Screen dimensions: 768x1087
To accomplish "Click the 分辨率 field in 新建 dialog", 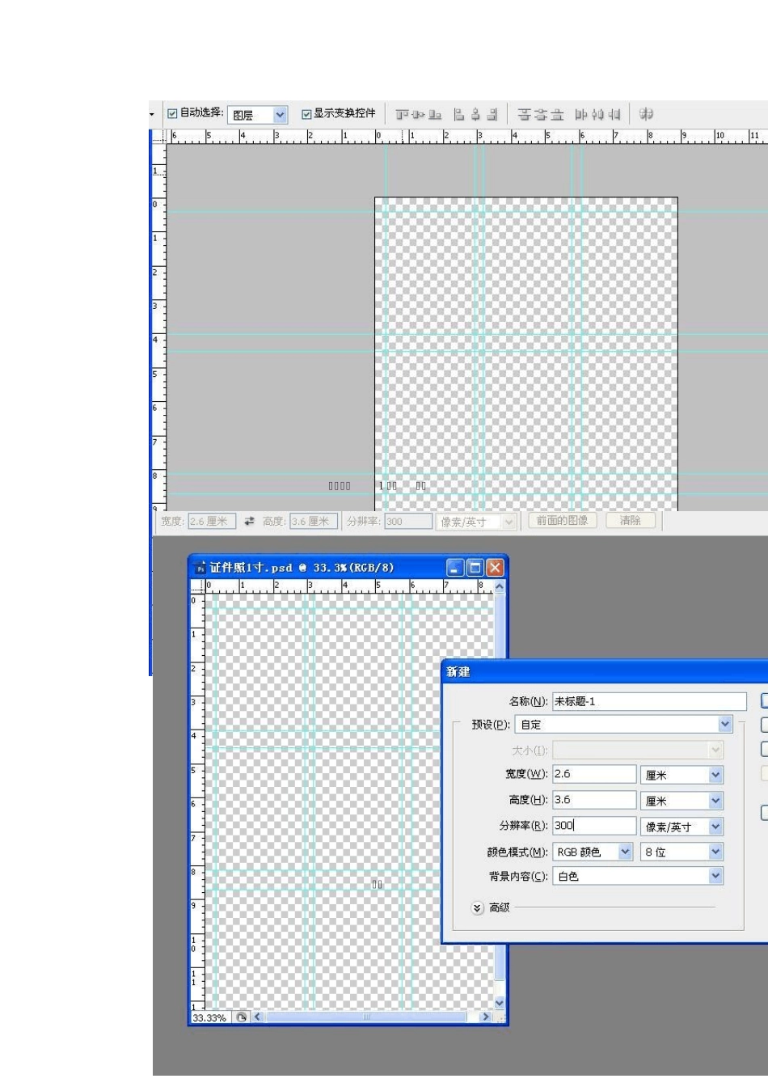I will coord(594,826).
